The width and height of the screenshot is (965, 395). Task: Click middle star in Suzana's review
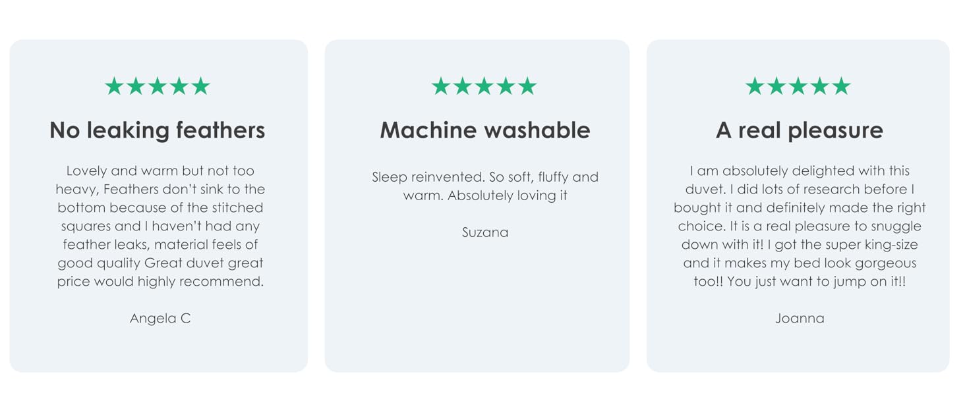click(484, 86)
